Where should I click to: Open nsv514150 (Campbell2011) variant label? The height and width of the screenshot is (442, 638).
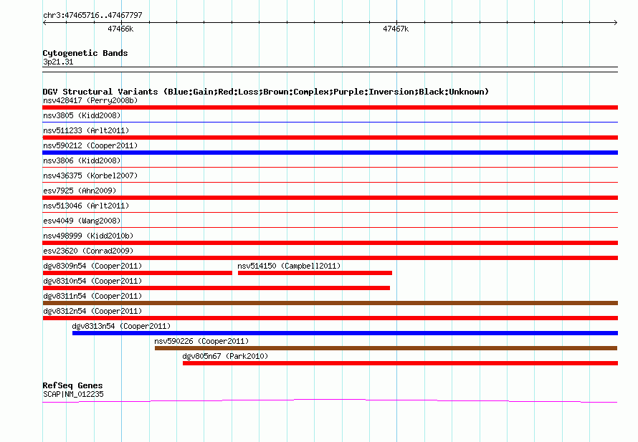[289, 266]
